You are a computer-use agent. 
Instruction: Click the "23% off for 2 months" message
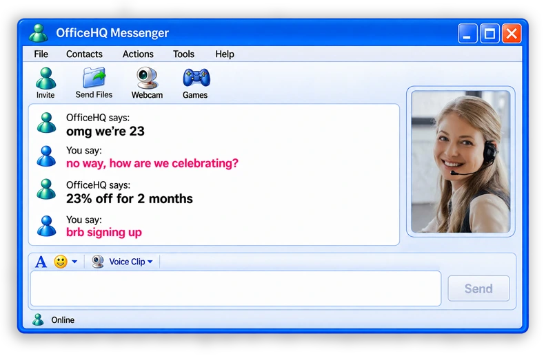click(x=130, y=199)
